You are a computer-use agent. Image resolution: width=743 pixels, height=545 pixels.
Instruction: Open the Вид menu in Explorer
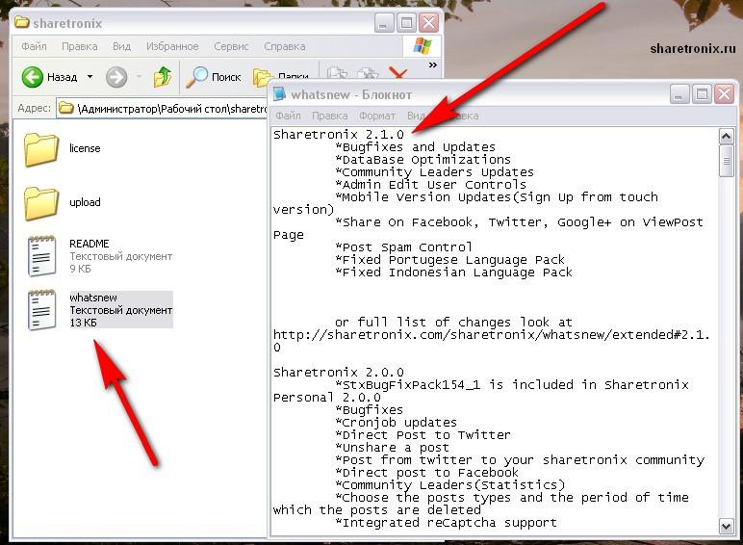click(x=122, y=46)
